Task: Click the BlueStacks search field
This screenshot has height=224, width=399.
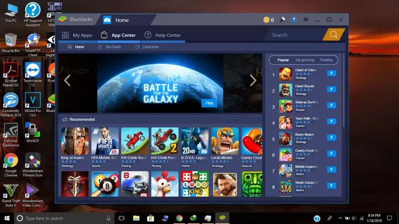Action: 295,35
